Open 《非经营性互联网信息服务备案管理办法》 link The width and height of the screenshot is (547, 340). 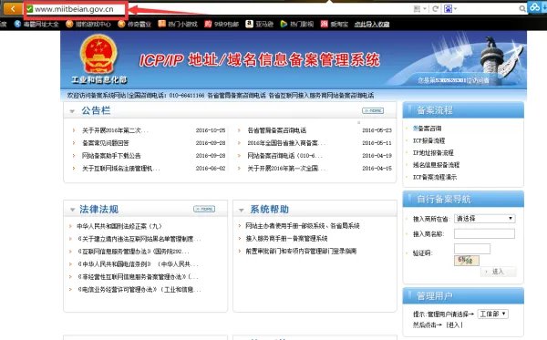pos(138,276)
